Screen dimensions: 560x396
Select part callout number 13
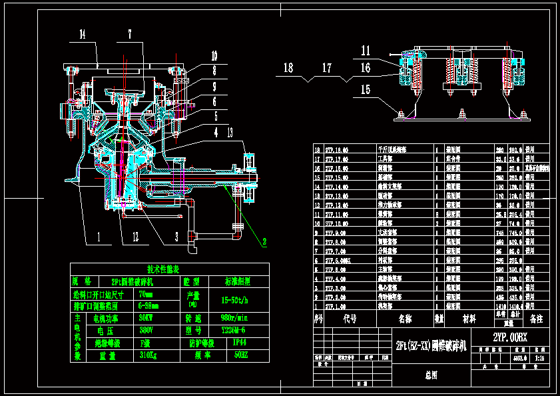click(230, 133)
